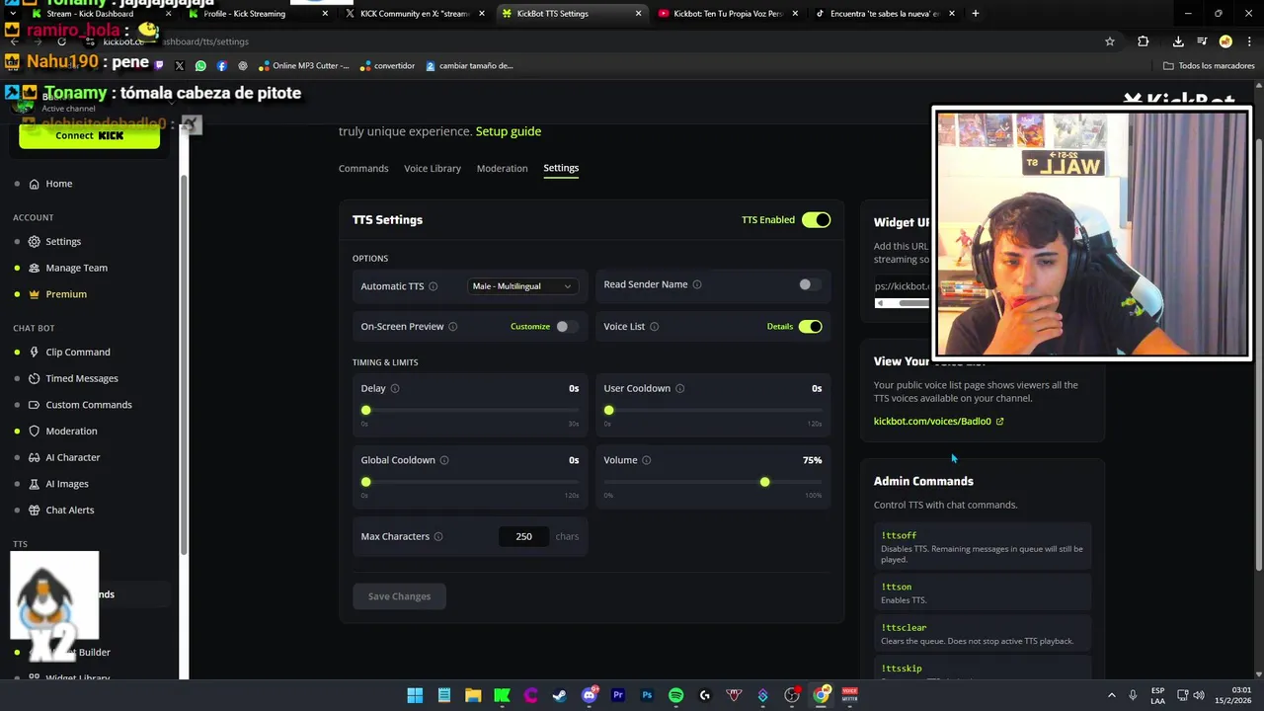Click the Clip Command icon

tap(35, 353)
